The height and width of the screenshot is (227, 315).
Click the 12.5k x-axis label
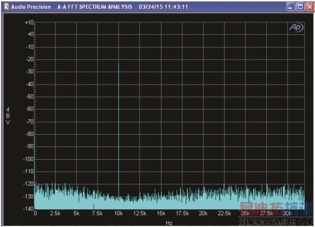[140, 213]
